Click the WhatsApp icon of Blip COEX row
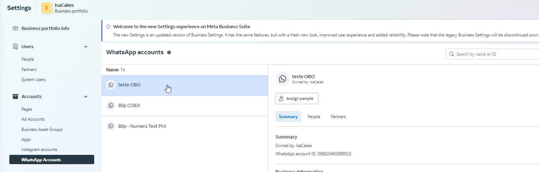The height and width of the screenshot is (172, 539). pyautogui.click(x=111, y=106)
